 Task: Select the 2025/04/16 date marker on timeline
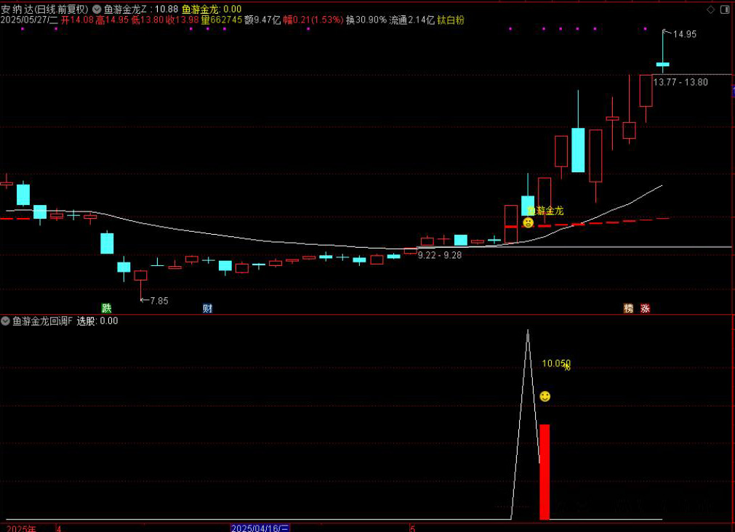click(x=260, y=528)
